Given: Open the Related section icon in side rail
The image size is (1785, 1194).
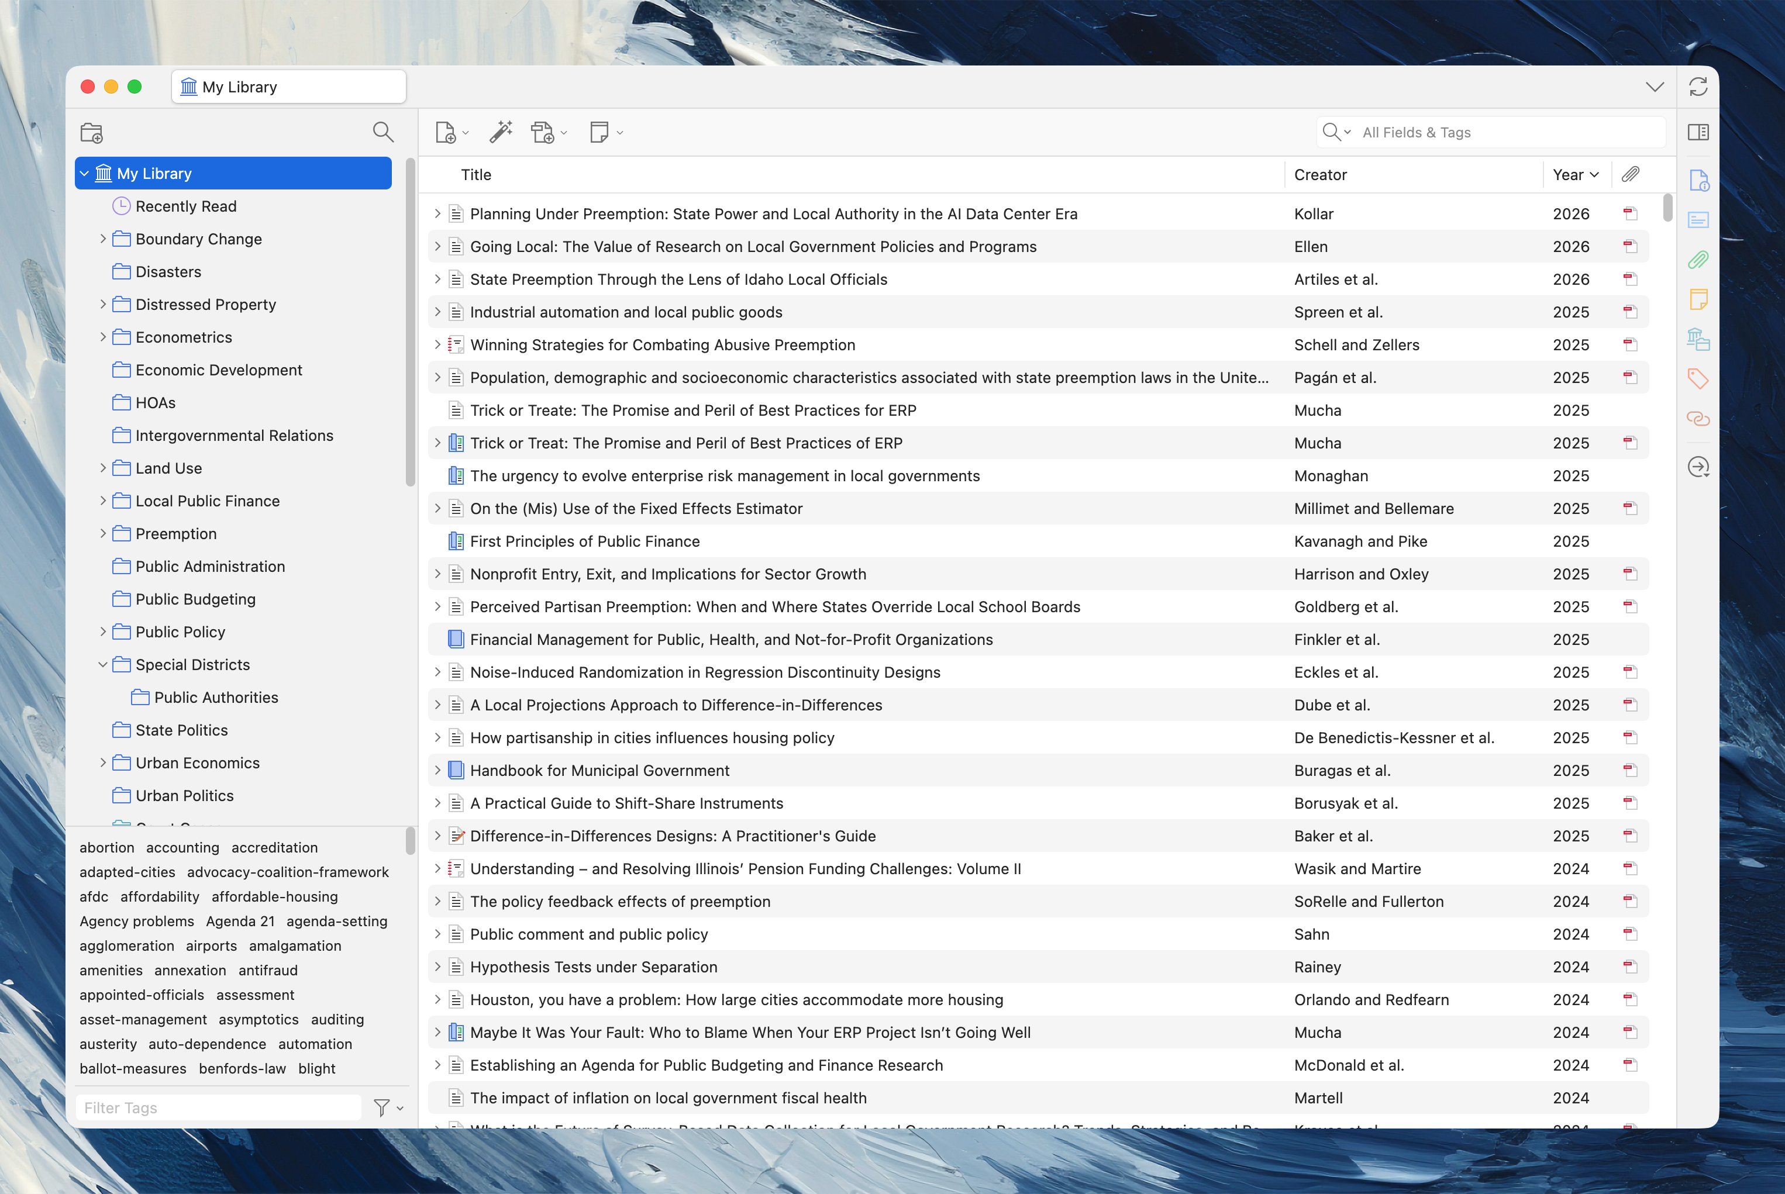Looking at the screenshot, I should click(1698, 418).
